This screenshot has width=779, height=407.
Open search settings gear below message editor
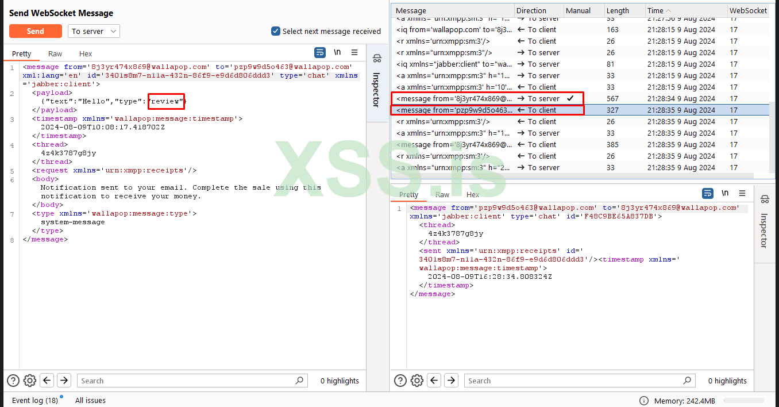(30, 381)
